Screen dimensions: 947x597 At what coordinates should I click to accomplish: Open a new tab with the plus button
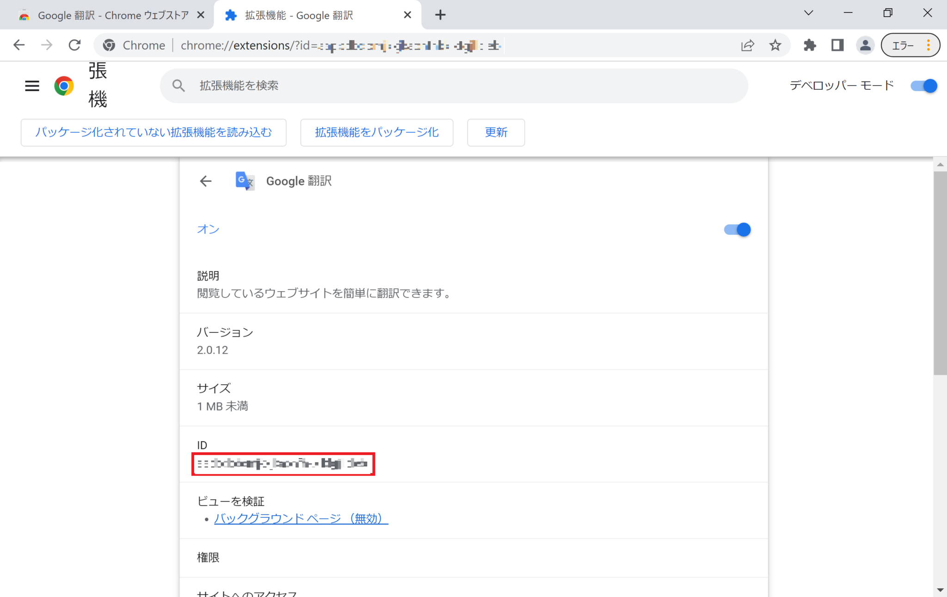tap(440, 14)
